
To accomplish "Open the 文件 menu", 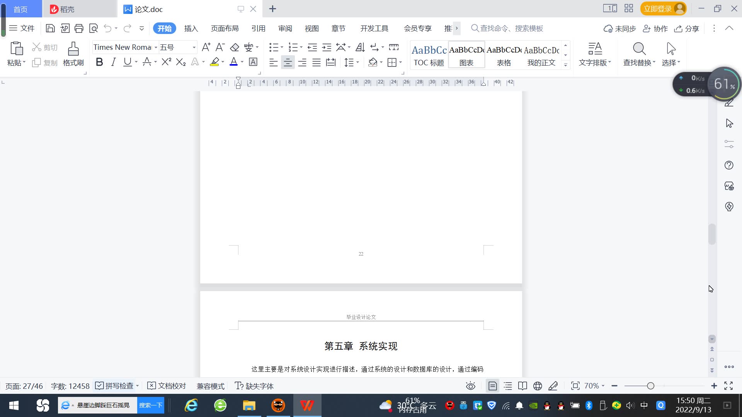I will tap(22, 28).
